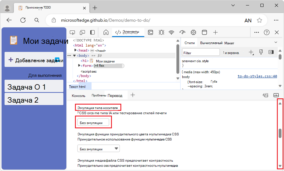Add more tools to the DevTools toolbar
Screen dimensions: 284x171
(215, 33)
